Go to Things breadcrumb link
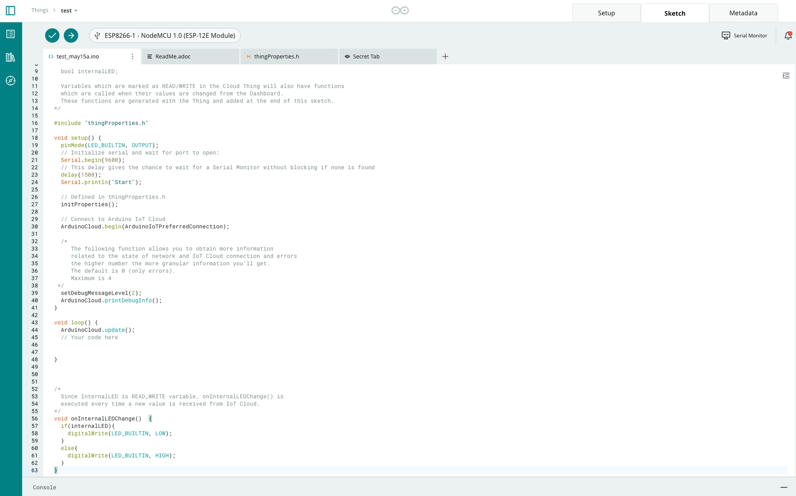This screenshot has height=496, width=796. [40, 10]
